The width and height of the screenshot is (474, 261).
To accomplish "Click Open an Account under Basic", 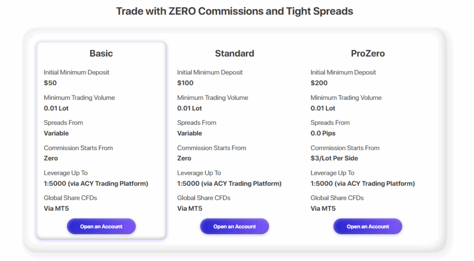I will (101, 226).
